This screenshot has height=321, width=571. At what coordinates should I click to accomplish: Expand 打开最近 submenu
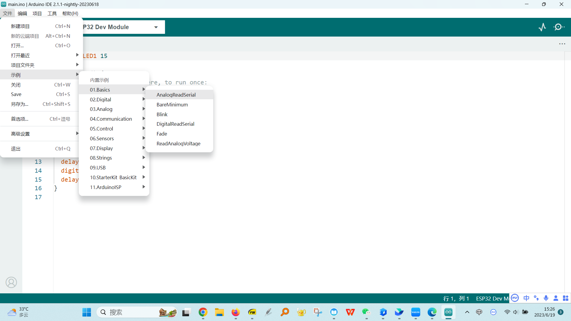[x=42, y=55]
